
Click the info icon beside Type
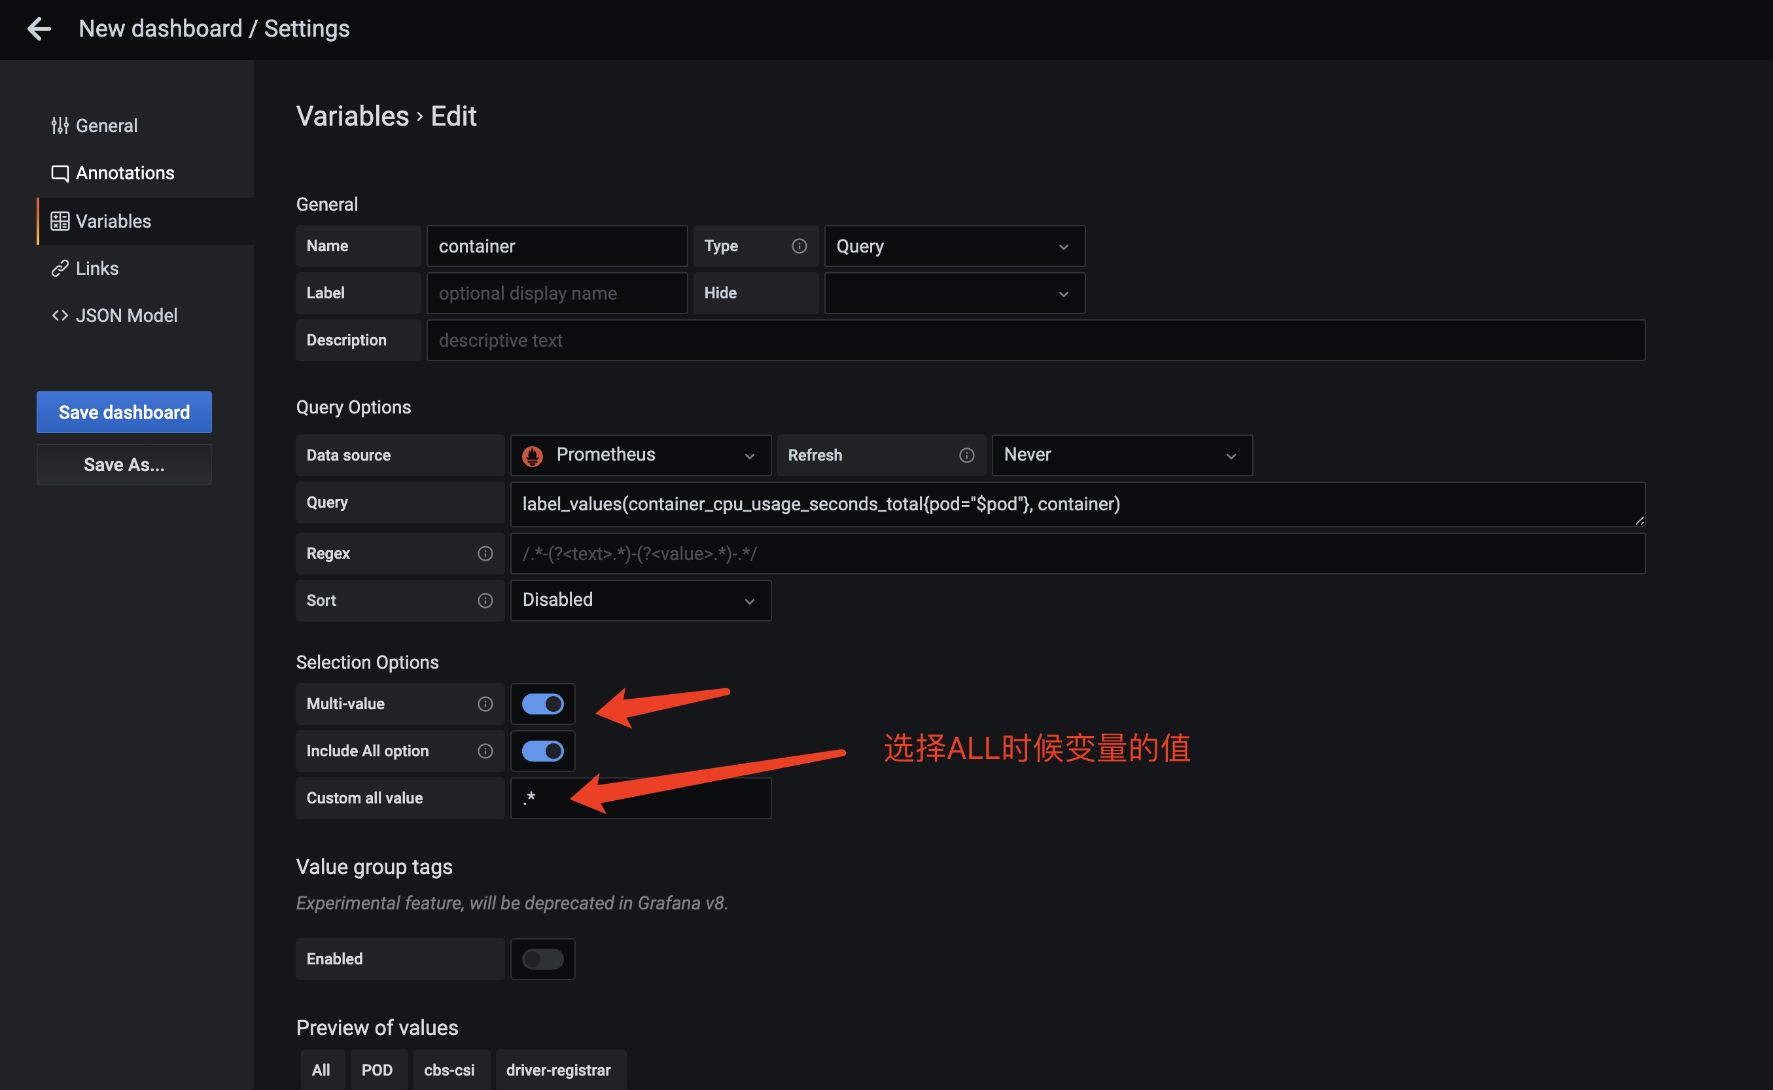pyautogui.click(x=799, y=246)
